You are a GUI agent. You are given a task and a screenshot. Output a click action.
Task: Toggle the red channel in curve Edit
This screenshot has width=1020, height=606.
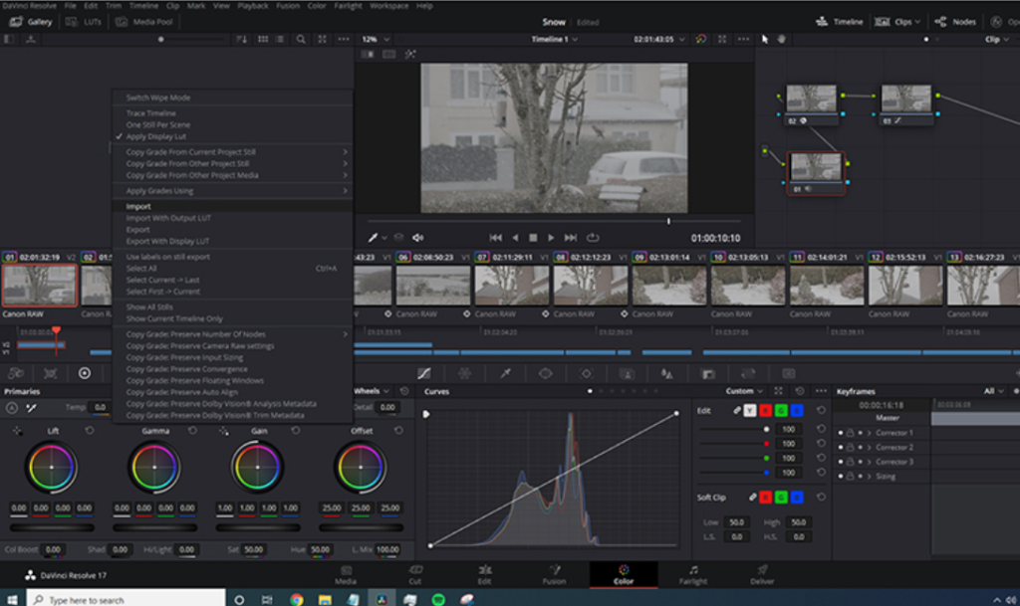coord(766,411)
